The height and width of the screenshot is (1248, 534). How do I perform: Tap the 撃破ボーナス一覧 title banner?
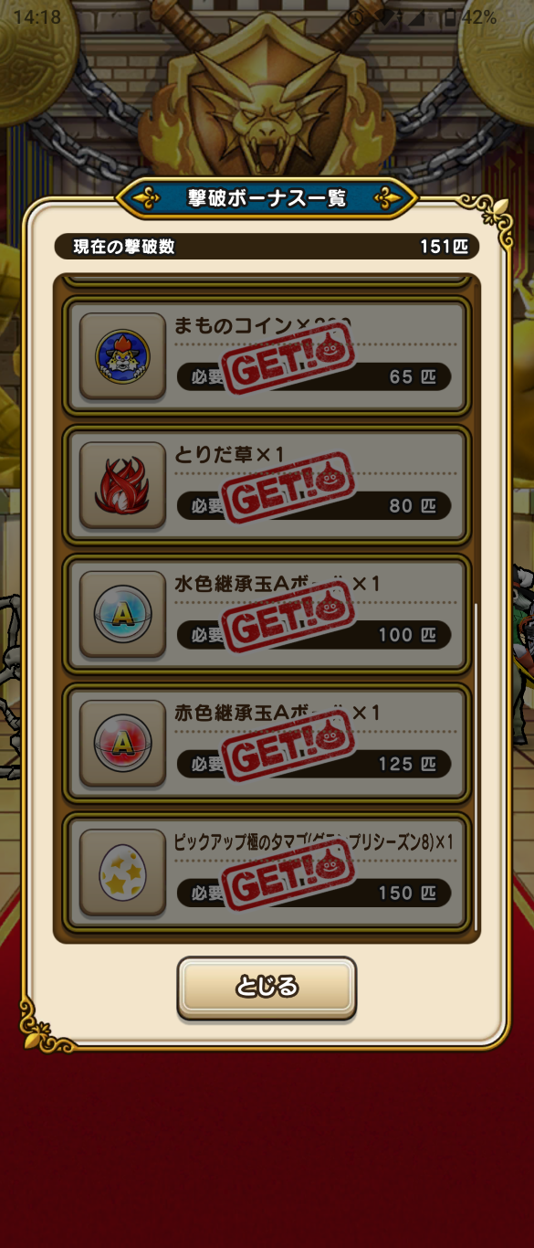[x=267, y=197]
